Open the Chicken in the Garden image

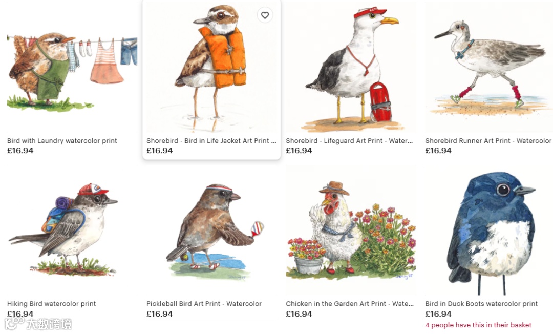click(351, 230)
